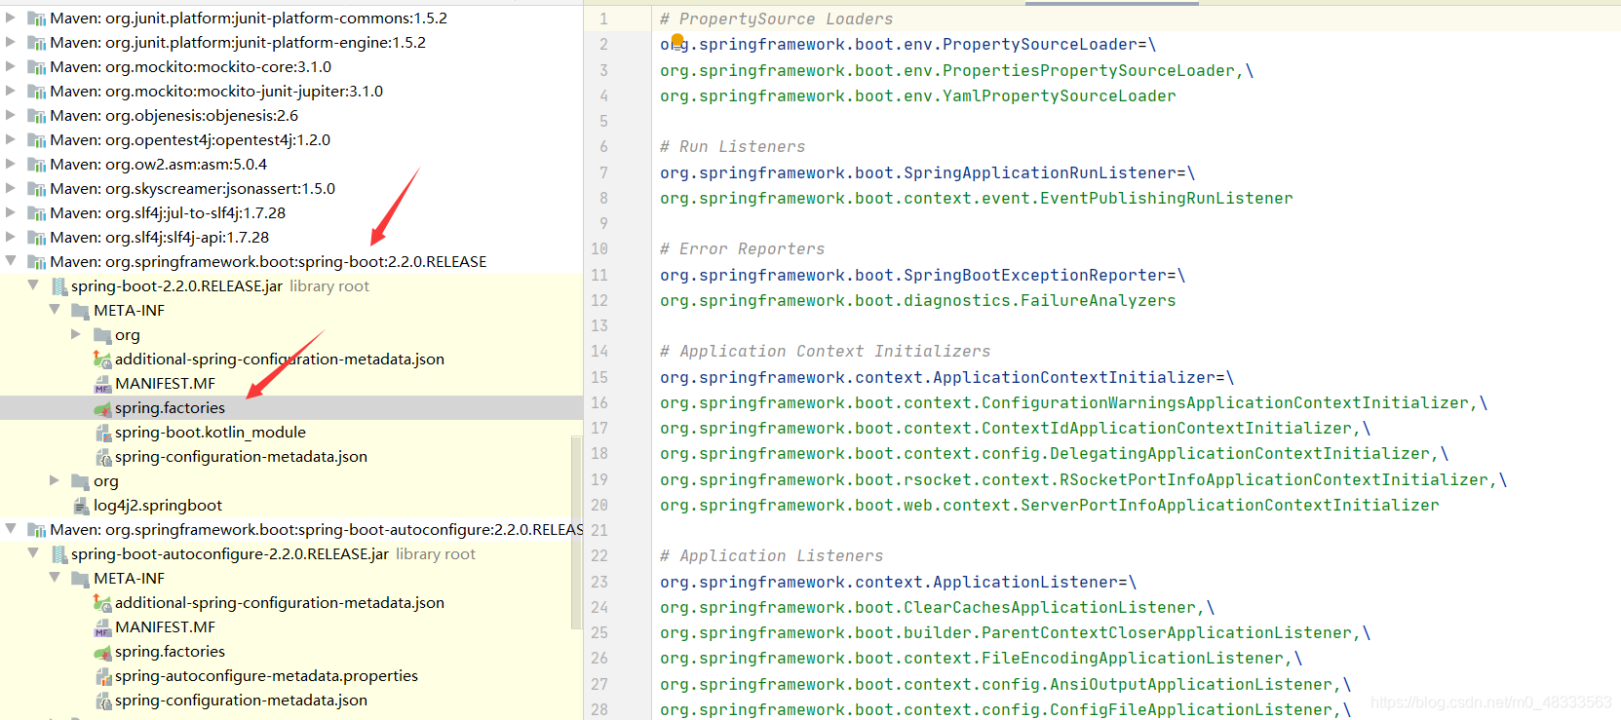The height and width of the screenshot is (720, 1621).
Task: Click spring-configuration-metadata.json icon in spring-boot jar
Action: (x=103, y=457)
